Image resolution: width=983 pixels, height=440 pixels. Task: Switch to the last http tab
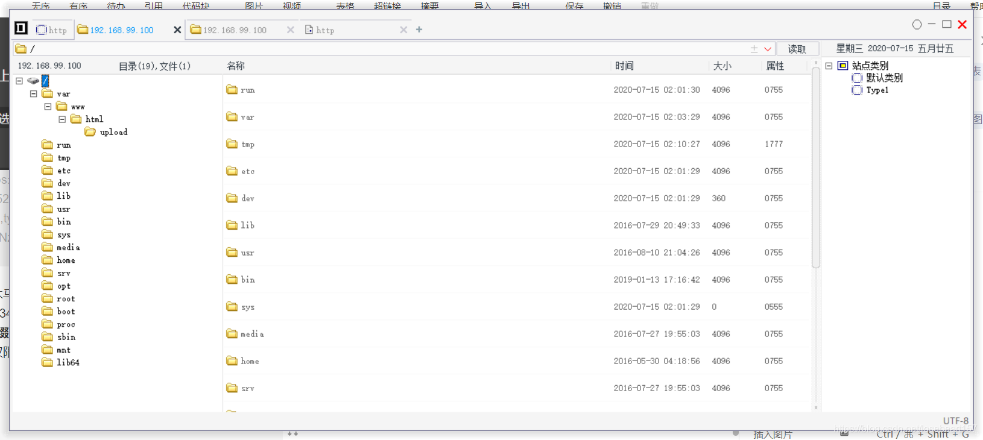(326, 30)
